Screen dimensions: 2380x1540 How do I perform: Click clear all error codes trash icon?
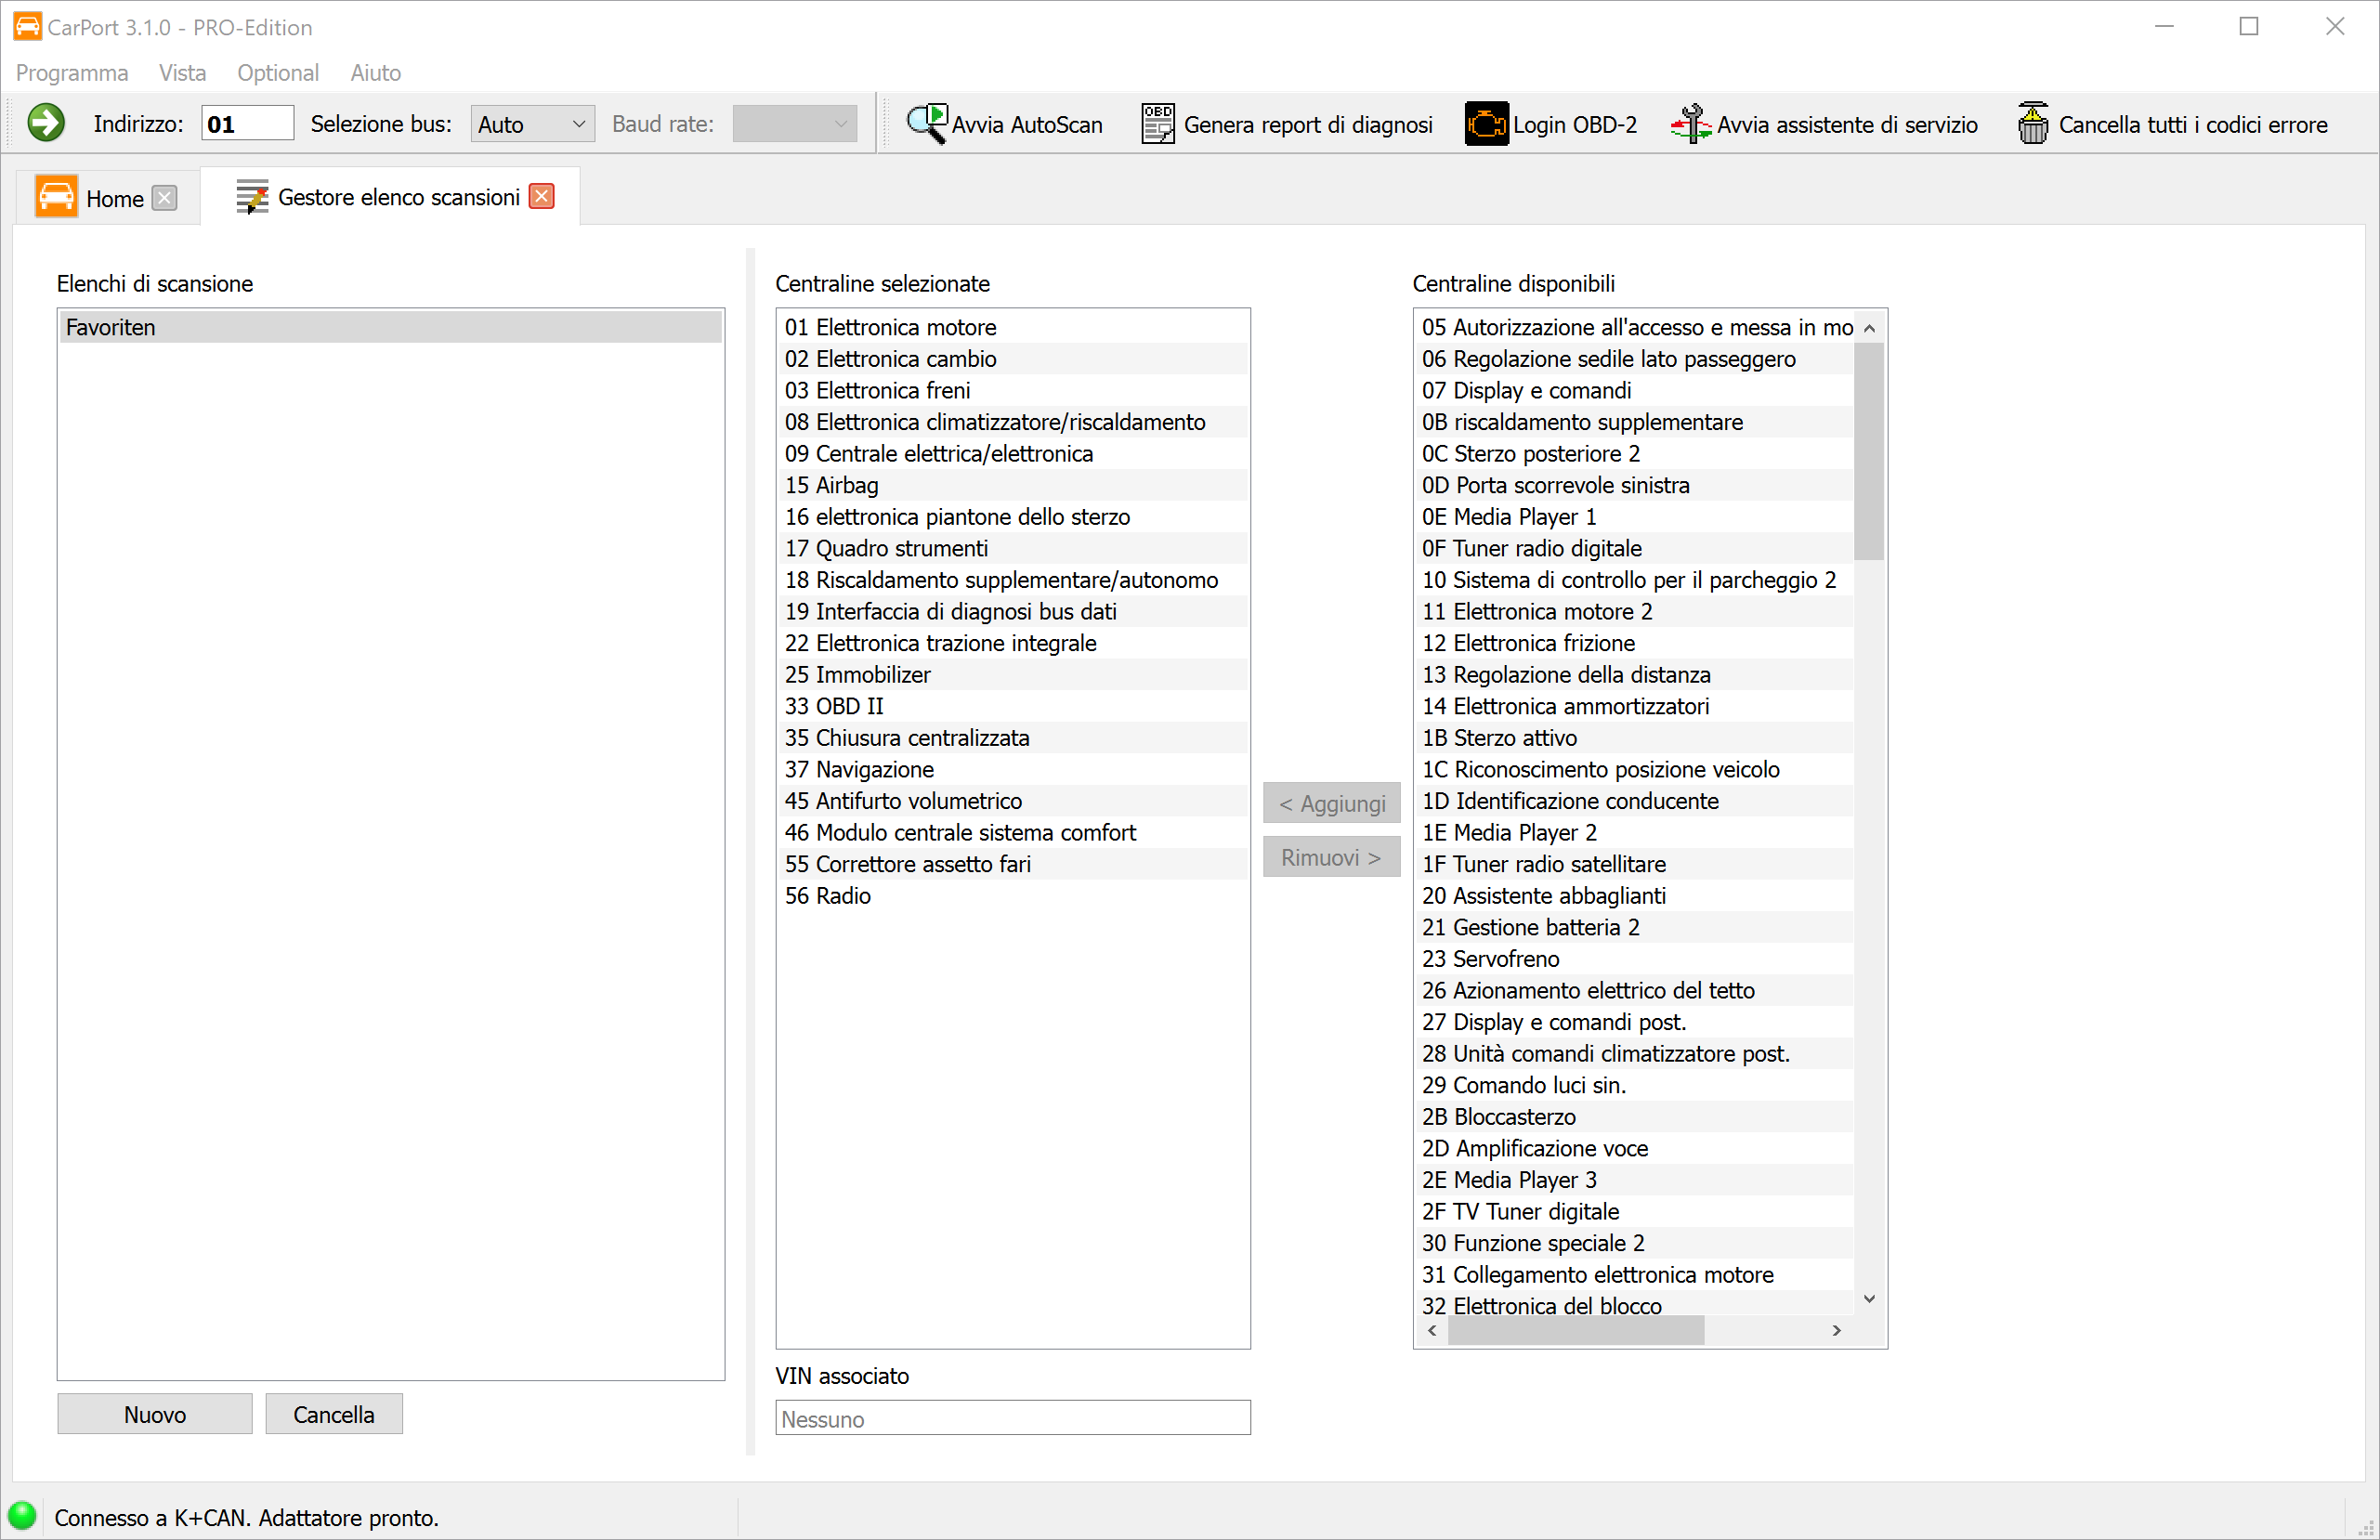[2032, 124]
